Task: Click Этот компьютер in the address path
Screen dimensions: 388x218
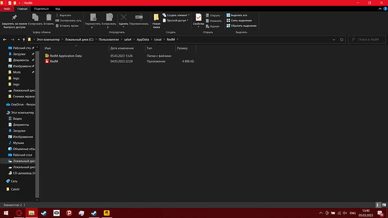Action: 48,39
